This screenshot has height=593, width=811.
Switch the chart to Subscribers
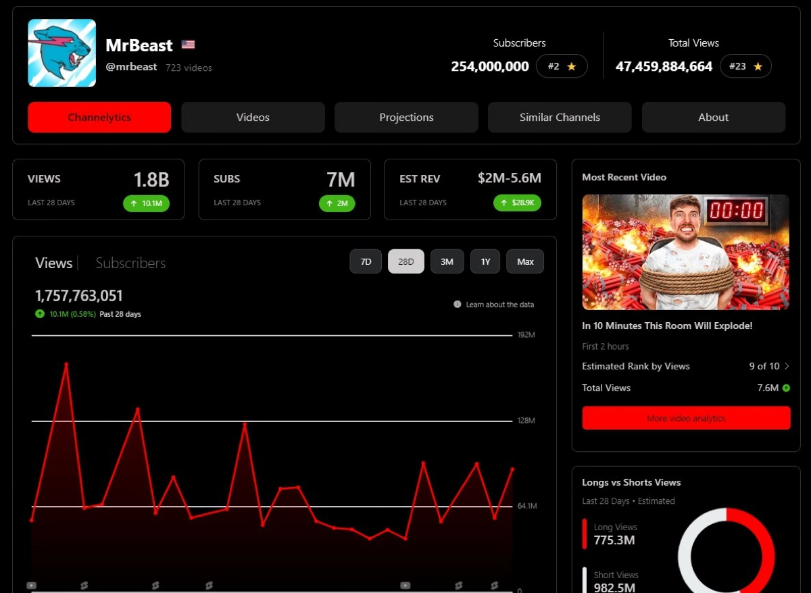click(x=130, y=263)
